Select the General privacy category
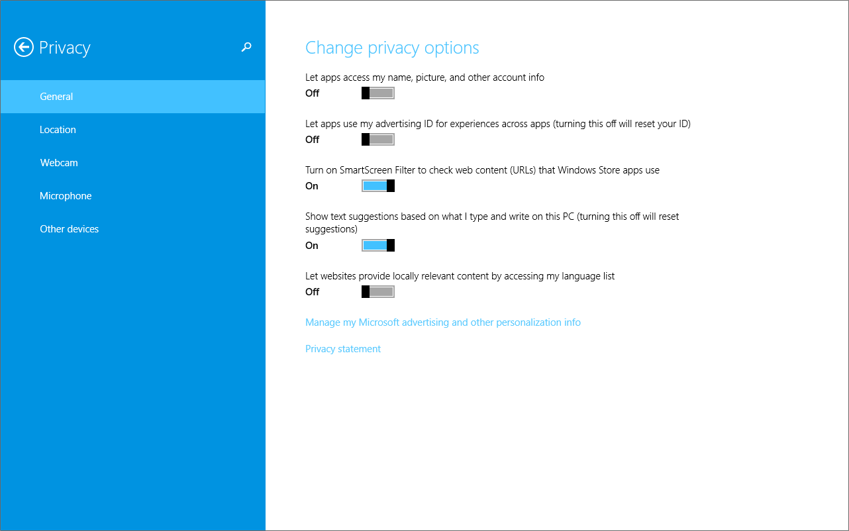 (x=132, y=97)
